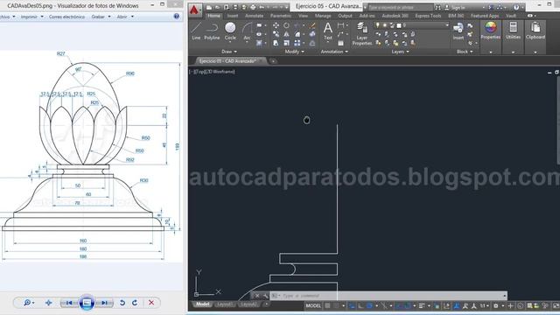Rotate clockwise in photo viewer
Image resolution: width=560 pixels, height=315 pixels.
(x=135, y=303)
